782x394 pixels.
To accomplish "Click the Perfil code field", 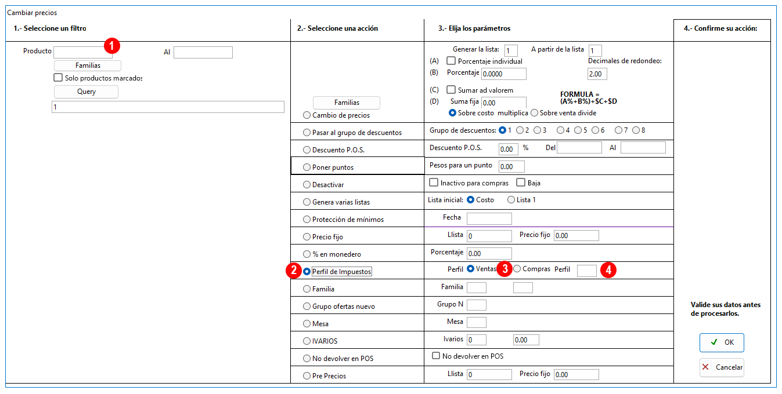I will 587,271.
